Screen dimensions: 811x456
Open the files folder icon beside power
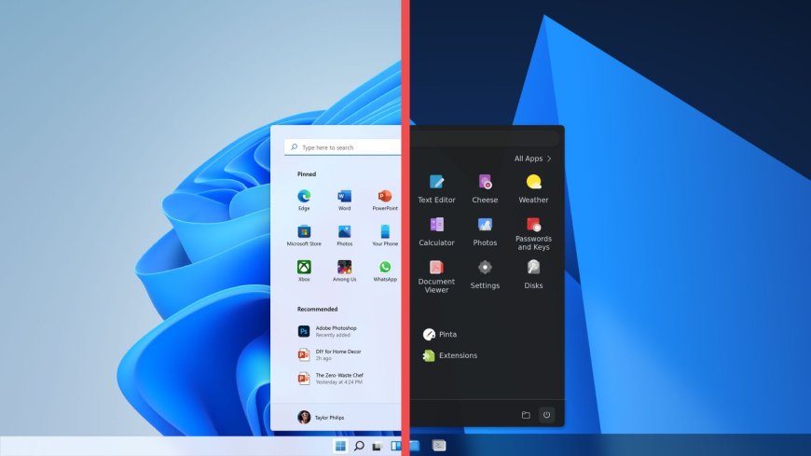pyautogui.click(x=526, y=415)
